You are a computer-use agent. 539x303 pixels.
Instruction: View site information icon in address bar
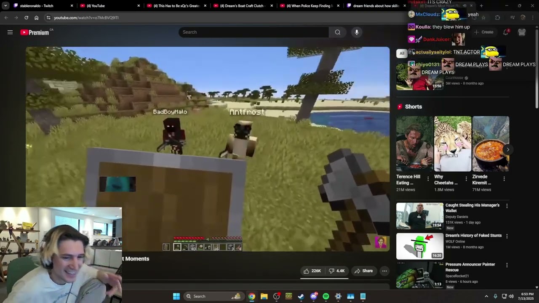48,18
